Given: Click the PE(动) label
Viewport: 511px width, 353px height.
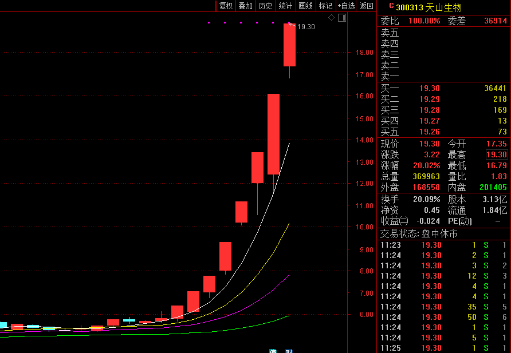Looking at the screenshot, I should [459, 221].
